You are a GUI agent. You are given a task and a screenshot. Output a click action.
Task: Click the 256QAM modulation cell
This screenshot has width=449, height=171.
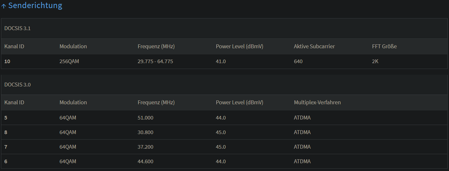tap(69, 61)
